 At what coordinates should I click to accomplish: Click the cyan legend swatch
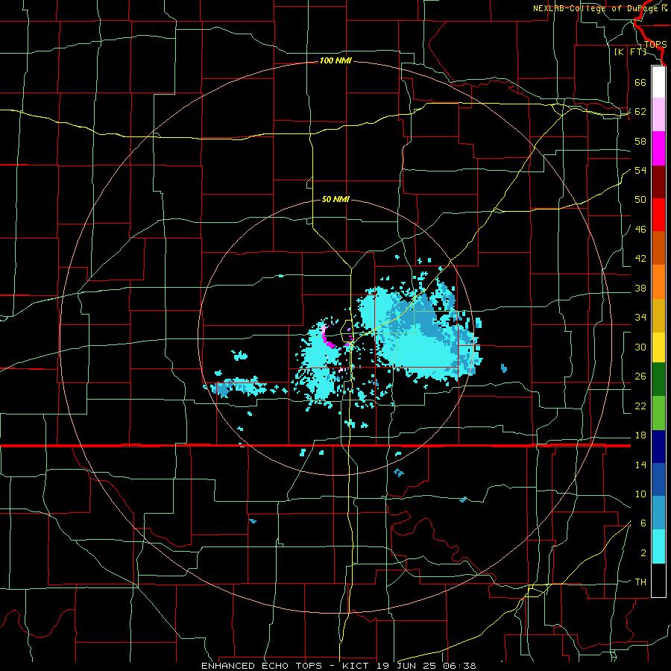click(658, 546)
